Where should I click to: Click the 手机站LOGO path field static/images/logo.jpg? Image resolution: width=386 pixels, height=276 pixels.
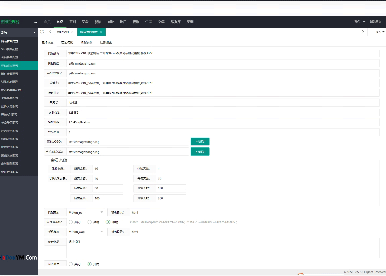coord(127,152)
